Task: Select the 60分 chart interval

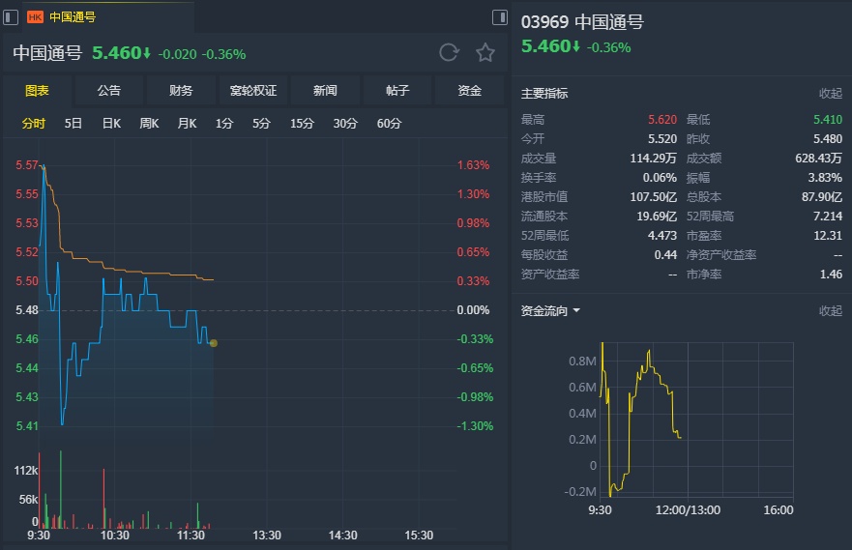Action: pyautogui.click(x=389, y=124)
